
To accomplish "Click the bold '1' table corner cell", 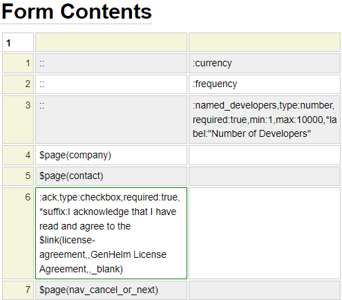I will point(18,42).
